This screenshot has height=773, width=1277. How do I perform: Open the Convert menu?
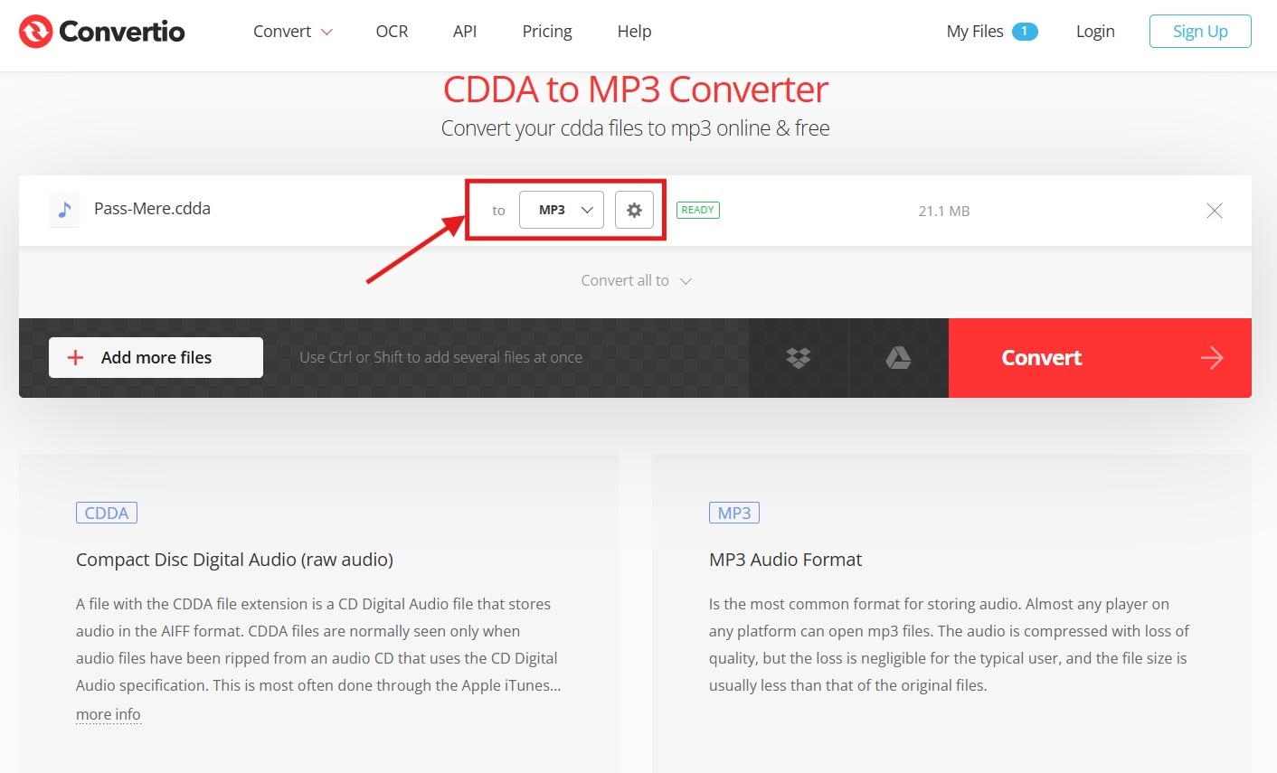[293, 32]
